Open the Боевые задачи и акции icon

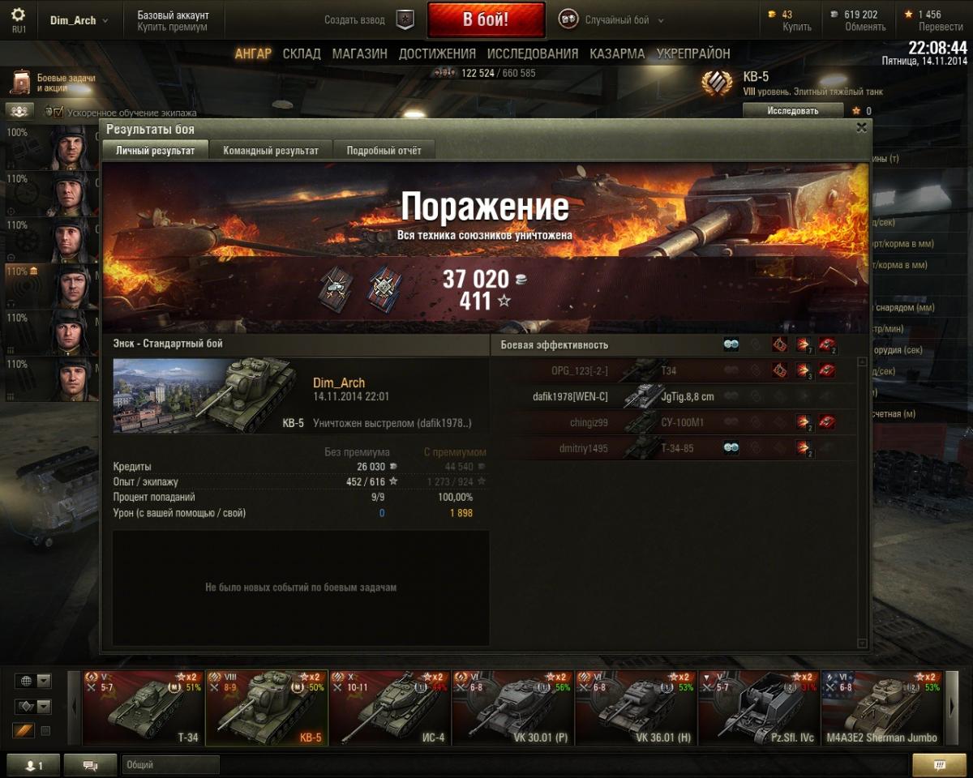(x=21, y=82)
